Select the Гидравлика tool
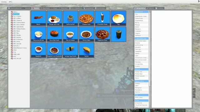Screen dimensions: 200x112 pyautogui.click(x=142, y=21)
